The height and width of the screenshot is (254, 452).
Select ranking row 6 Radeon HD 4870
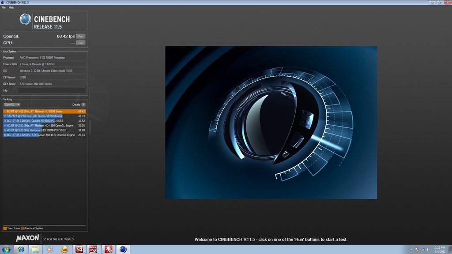pos(45,135)
